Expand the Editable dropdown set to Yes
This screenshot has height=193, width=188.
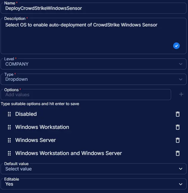tap(93, 184)
